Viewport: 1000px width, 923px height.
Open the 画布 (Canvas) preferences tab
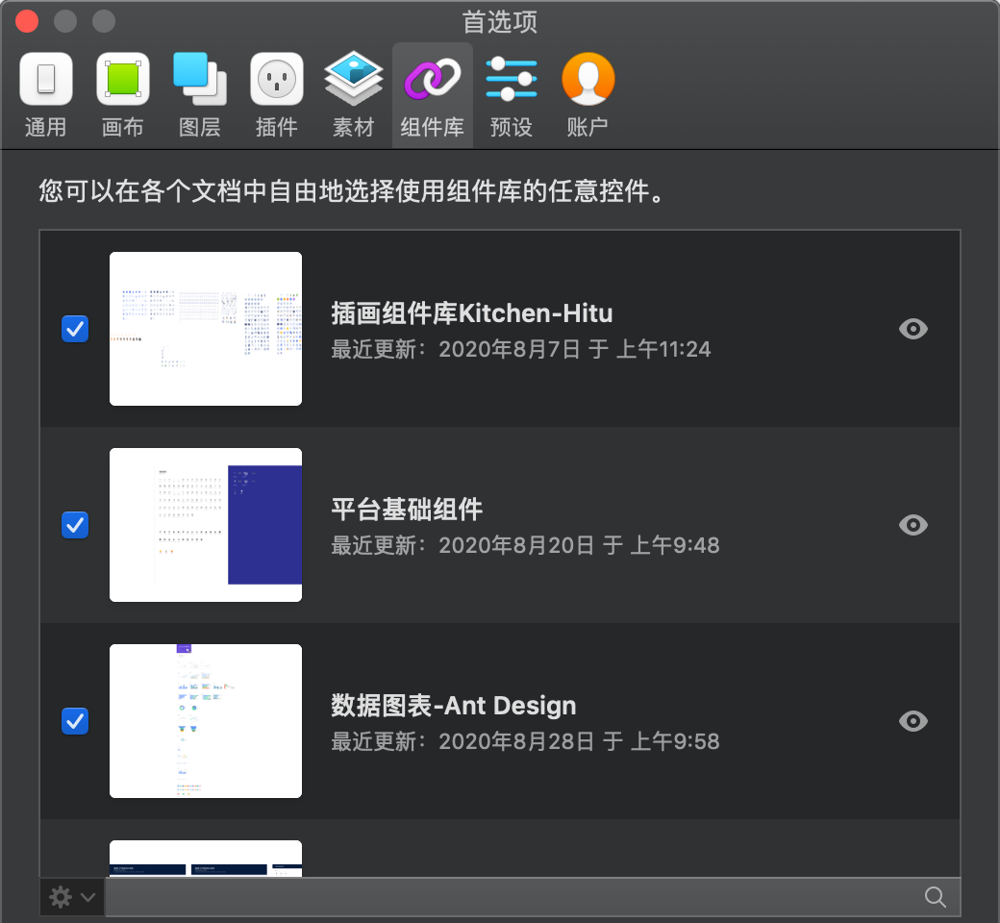122,95
